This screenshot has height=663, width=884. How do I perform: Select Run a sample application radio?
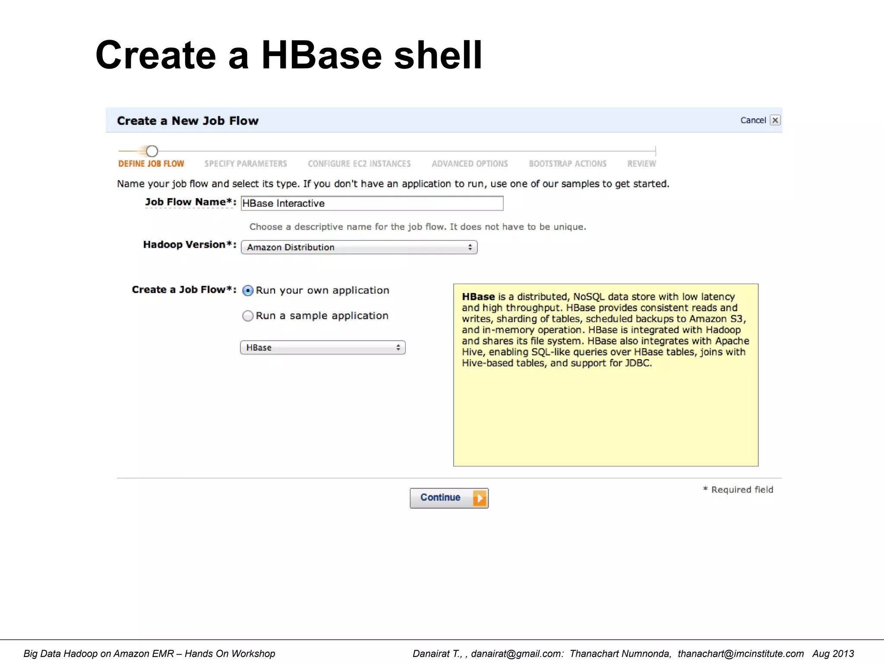point(248,316)
